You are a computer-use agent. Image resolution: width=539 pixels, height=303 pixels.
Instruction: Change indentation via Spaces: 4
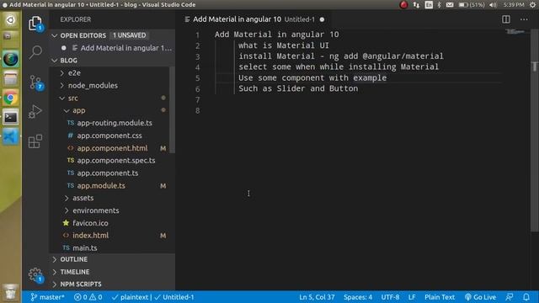358,297
